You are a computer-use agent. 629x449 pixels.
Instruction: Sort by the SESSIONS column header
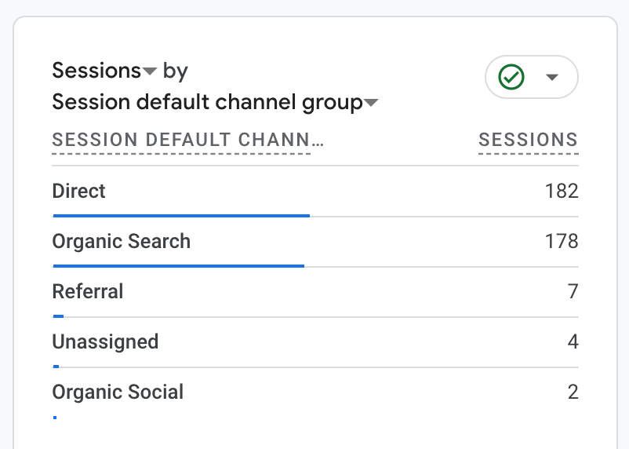point(528,141)
